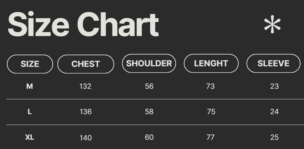Click sleeve value 23
The image size is (304, 149).
coord(275,86)
